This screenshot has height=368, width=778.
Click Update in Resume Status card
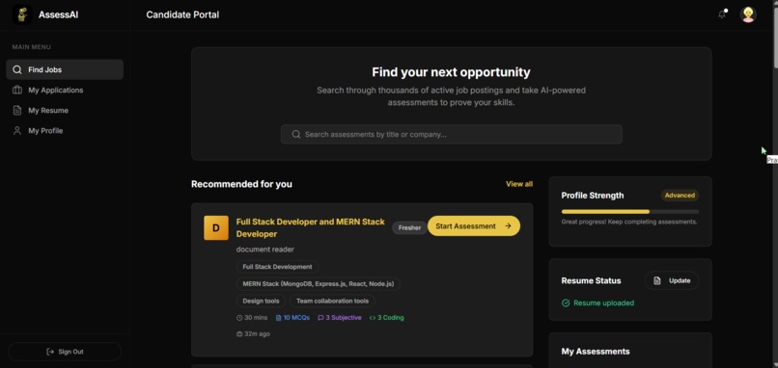(x=672, y=281)
